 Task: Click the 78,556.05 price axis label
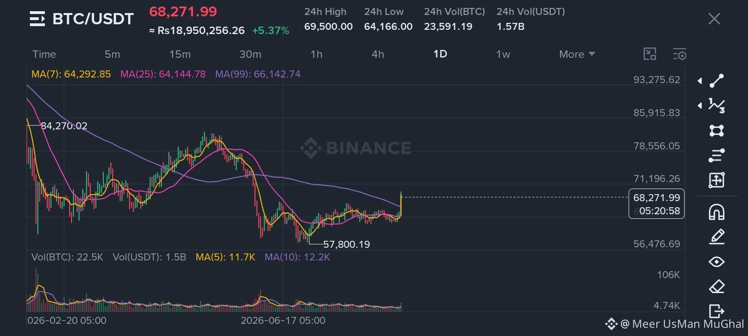(656, 146)
